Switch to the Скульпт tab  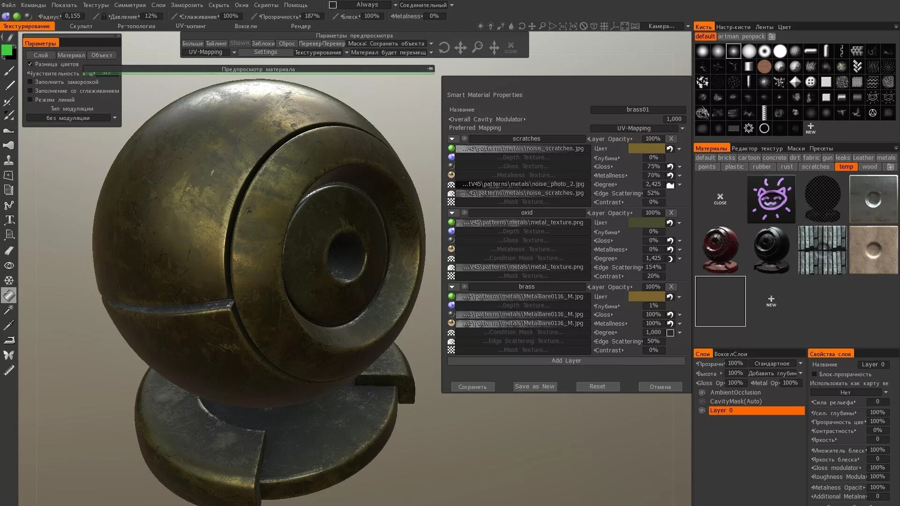coord(81,26)
